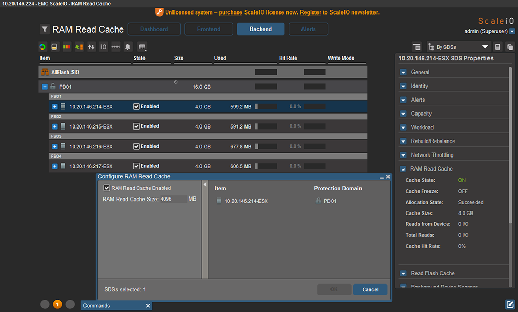This screenshot has width=518, height=312.
Task: Expand the 10.20.146.217-ESX row
Action: (x=55, y=166)
